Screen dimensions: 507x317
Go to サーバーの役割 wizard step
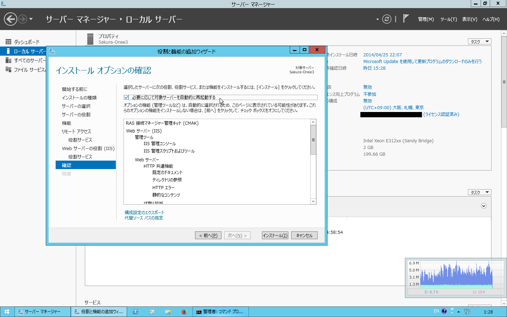coord(76,114)
